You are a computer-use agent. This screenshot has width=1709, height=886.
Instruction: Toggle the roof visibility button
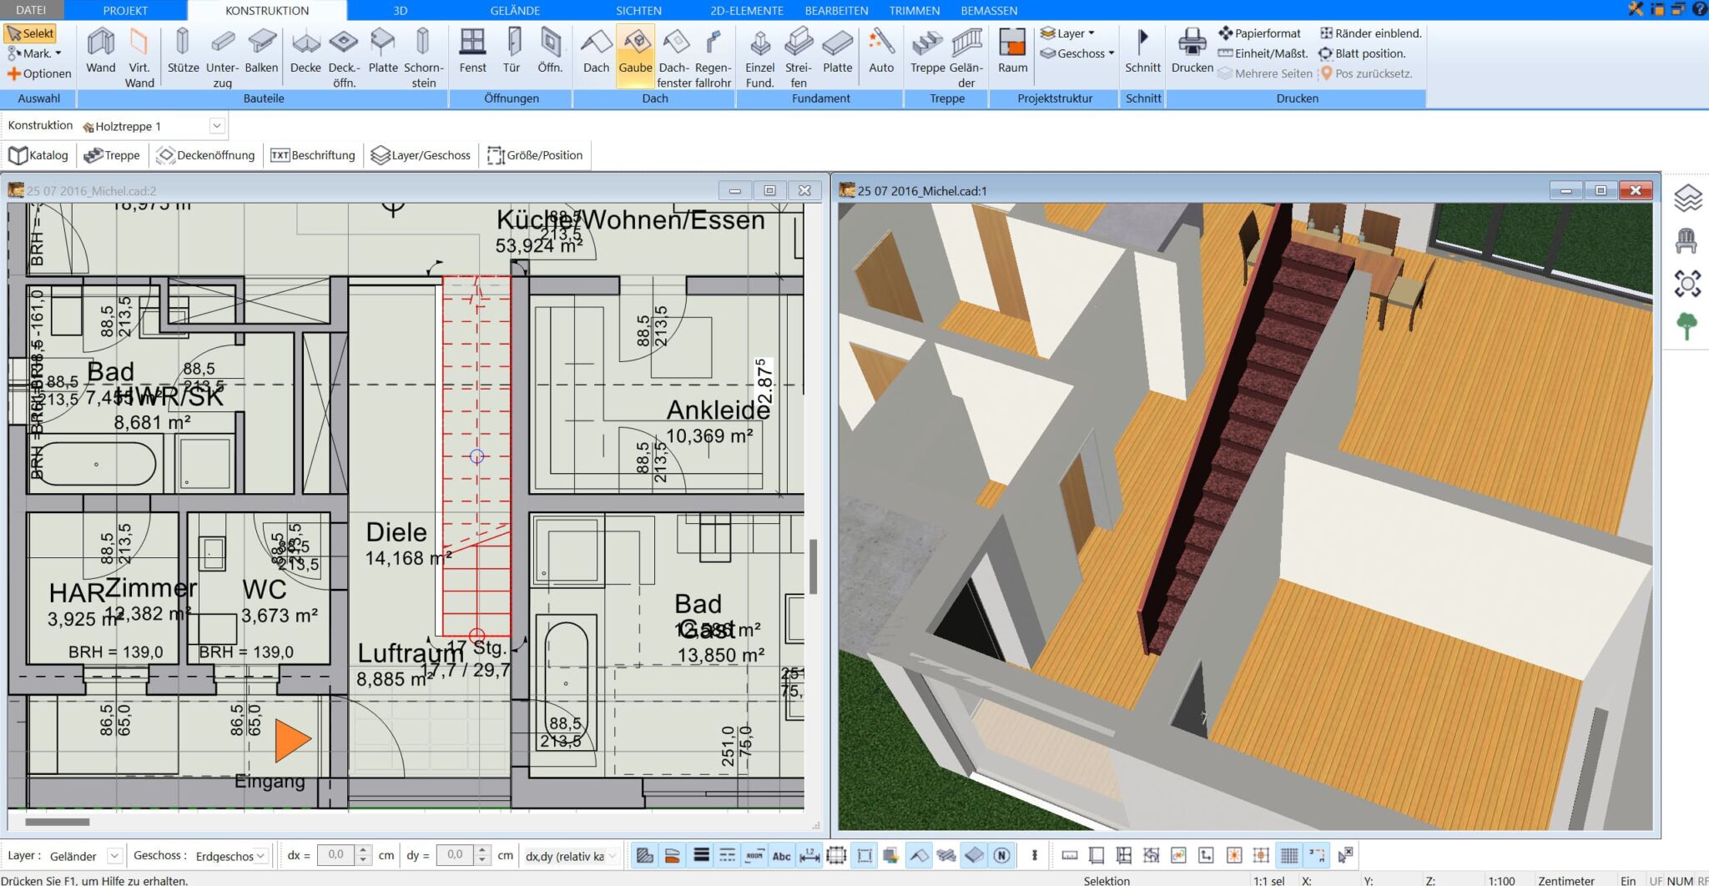(919, 855)
